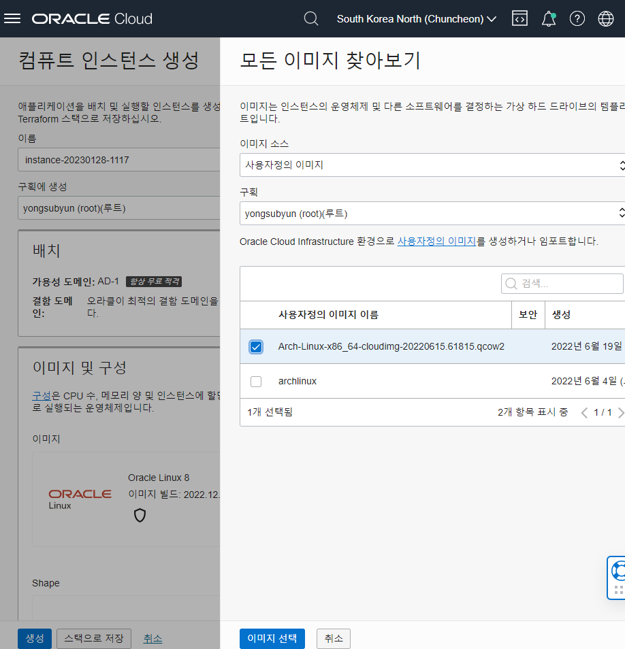This screenshot has height=649, width=625.
Task: Check the archlinux image checkbox
Action: (x=256, y=381)
